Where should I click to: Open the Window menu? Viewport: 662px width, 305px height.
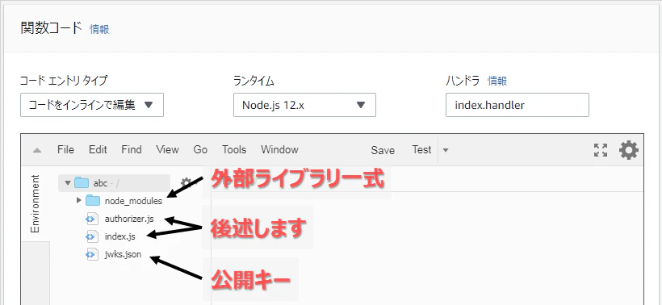click(x=279, y=150)
